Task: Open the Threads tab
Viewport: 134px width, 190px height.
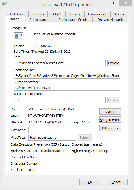Action: [38, 14]
